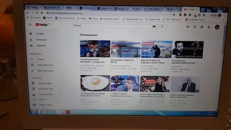The image size is (231, 130).
Task: Open the Яндекс bookmark
Action: click(82, 18)
